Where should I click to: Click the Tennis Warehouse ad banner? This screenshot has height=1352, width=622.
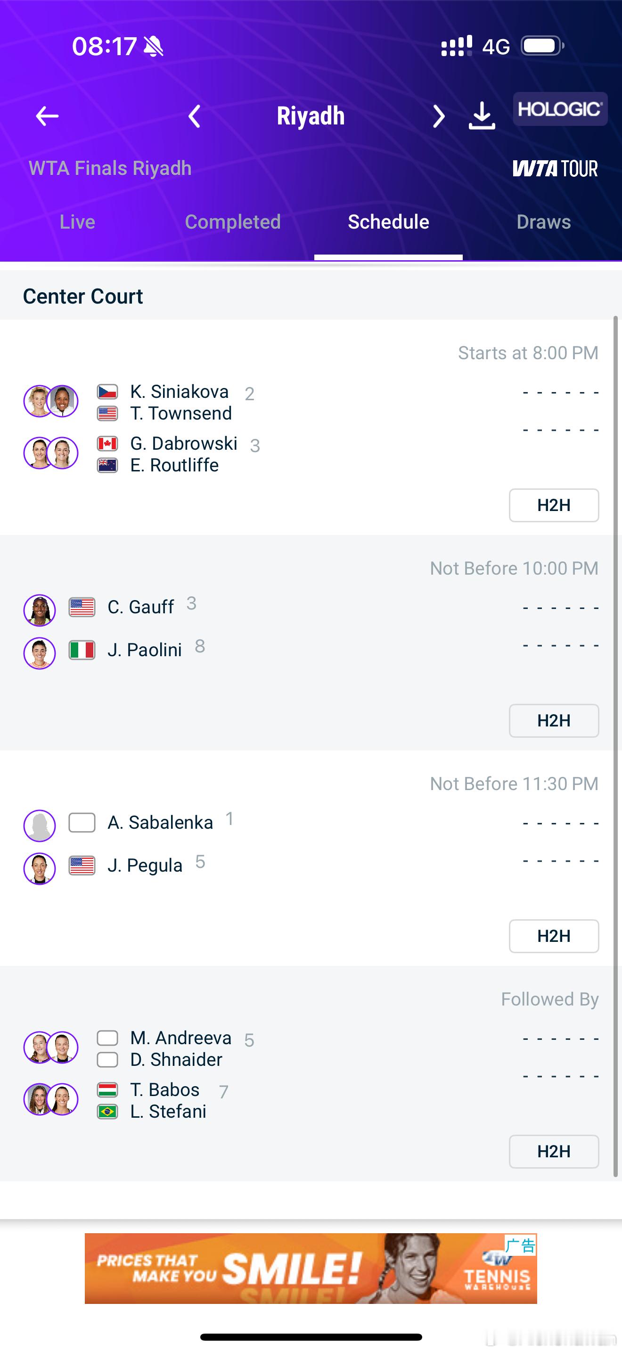coord(311,1268)
